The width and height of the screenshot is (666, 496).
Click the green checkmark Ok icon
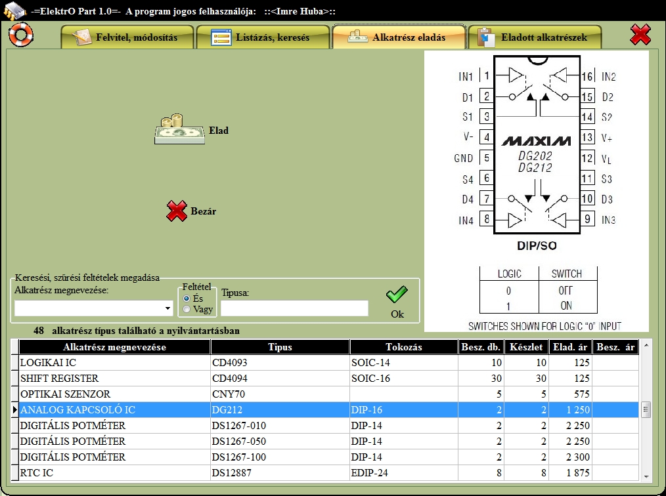tap(397, 295)
